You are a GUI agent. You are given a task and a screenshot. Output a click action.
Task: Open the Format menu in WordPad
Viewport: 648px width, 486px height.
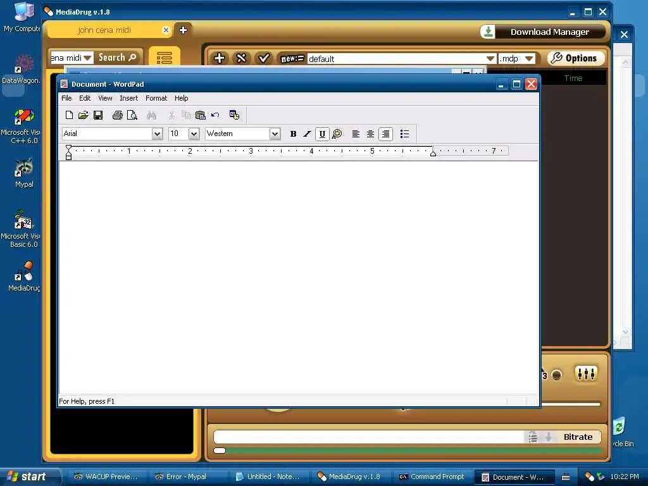point(156,98)
